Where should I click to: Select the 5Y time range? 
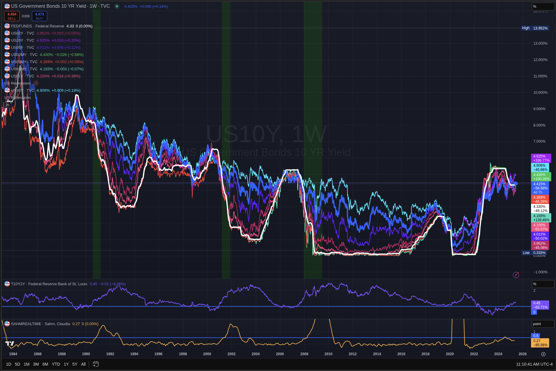pos(75,364)
